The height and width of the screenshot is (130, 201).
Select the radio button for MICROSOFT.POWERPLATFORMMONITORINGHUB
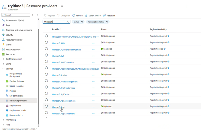click(46, 36)
